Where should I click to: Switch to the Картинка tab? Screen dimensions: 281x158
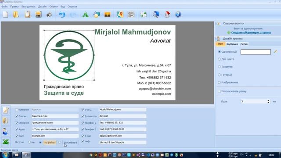point(232,44)
